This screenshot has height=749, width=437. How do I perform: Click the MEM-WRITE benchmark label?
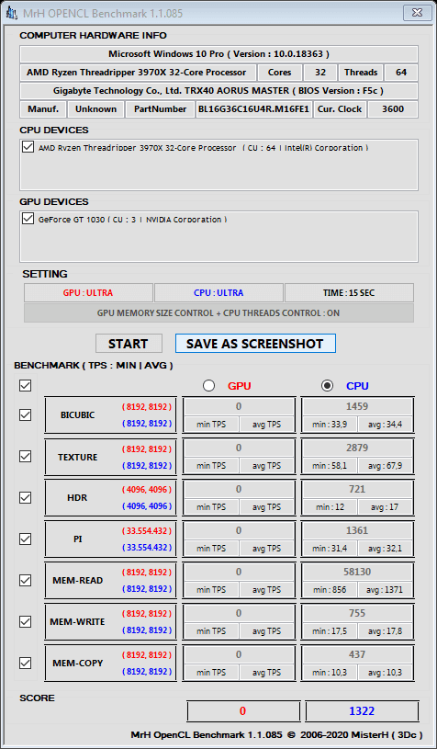click(78, 621)
